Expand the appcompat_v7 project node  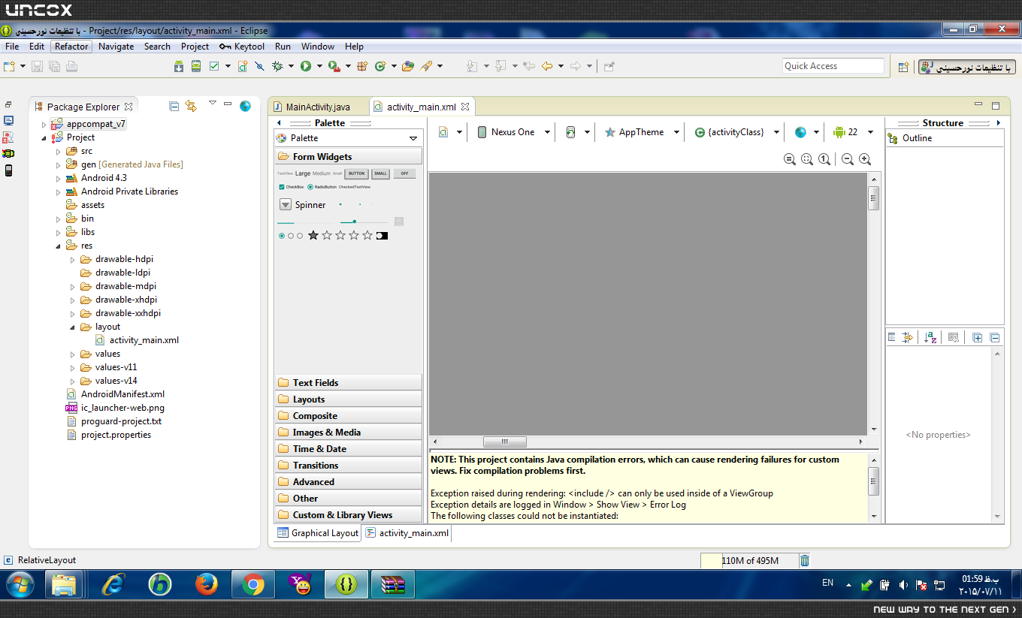point(44,124)
